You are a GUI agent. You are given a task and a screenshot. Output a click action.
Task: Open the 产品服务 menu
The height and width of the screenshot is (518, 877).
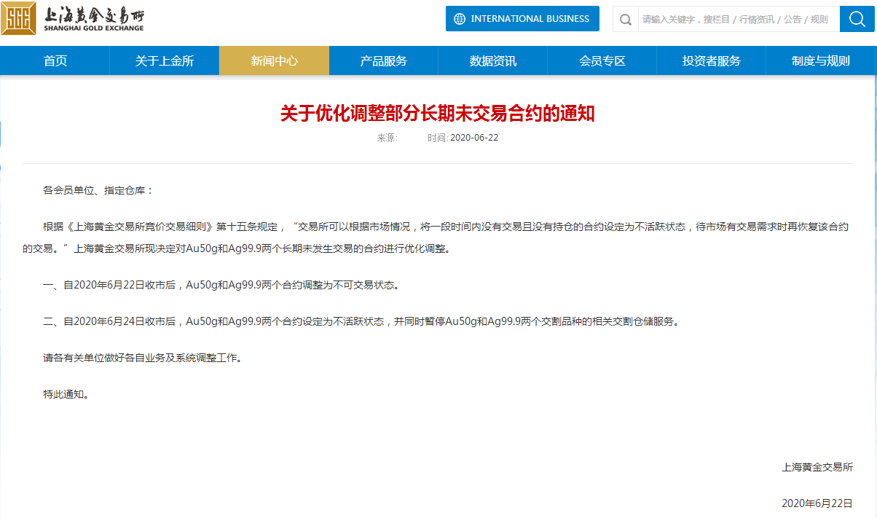[x=384, y=61]
